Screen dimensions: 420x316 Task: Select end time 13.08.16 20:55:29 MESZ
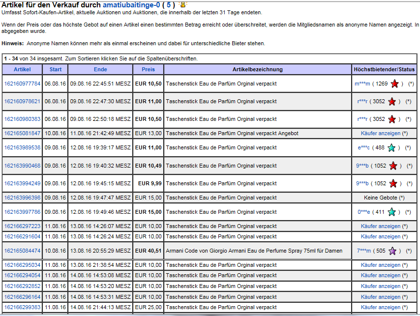pos(100,251)
